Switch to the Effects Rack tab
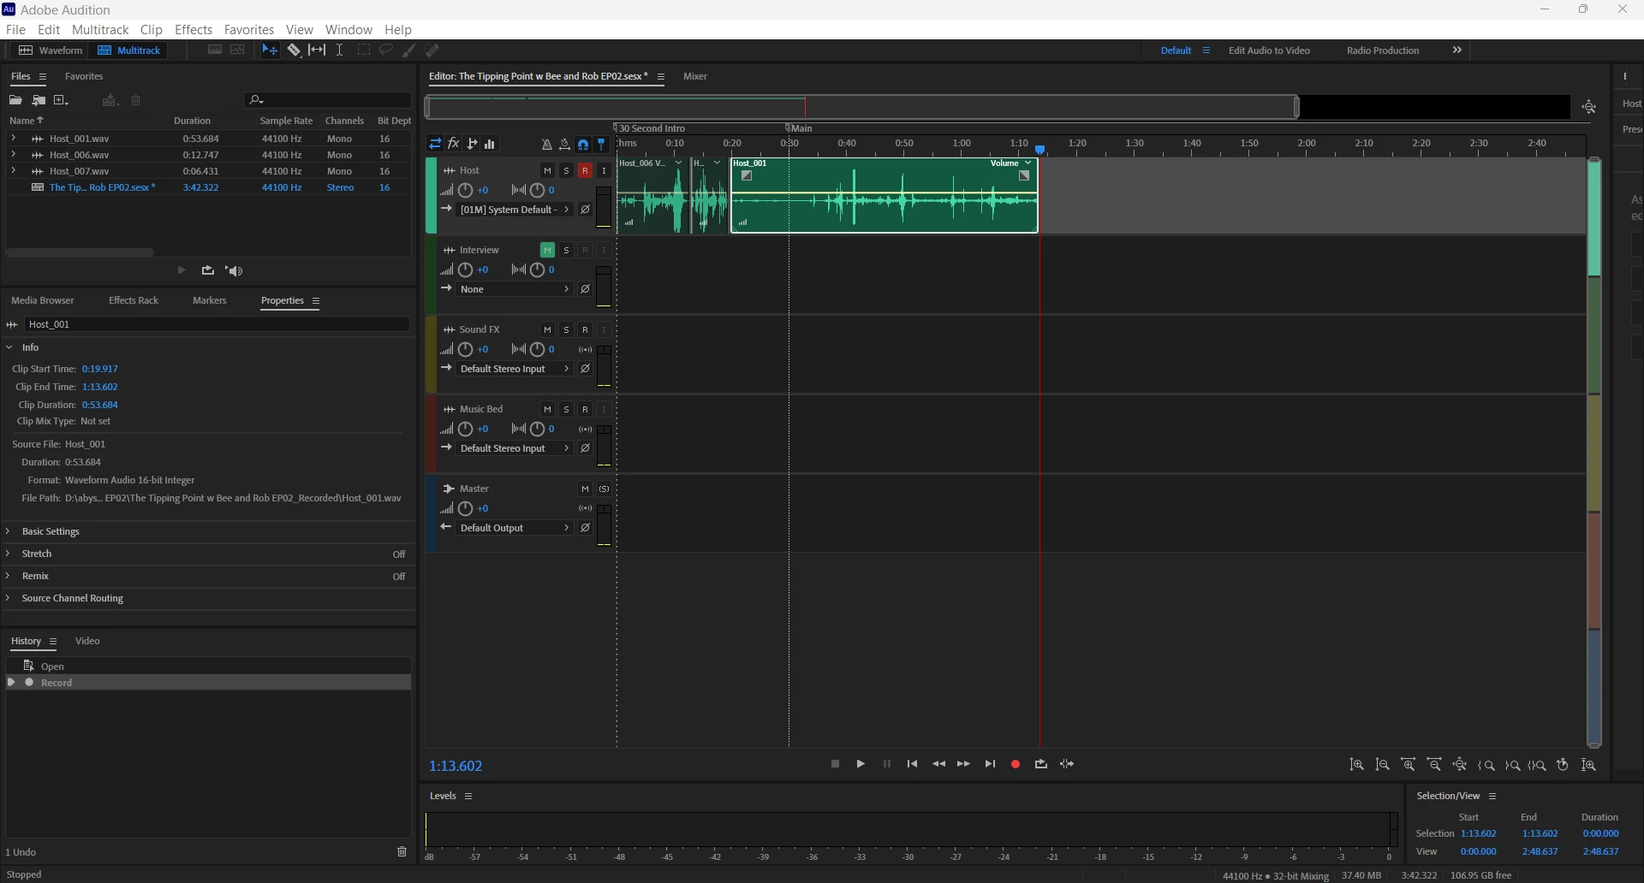Screen dimensions: 1644x883 pos(134,300)
